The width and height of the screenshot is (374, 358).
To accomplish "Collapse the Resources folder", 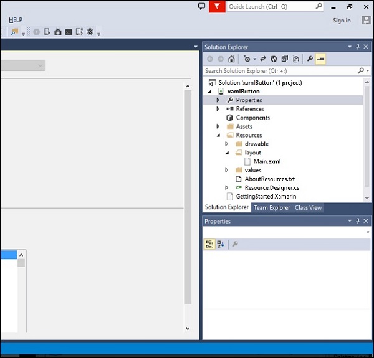I will (218, 135).
